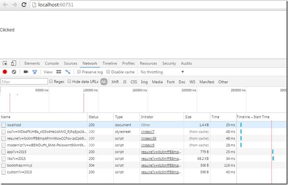Open the Audits tab
This screenshot has height=185, width=288.
coord(187,63)
